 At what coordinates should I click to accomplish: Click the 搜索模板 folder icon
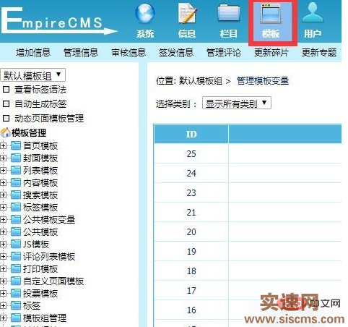[x=16, y=195]
